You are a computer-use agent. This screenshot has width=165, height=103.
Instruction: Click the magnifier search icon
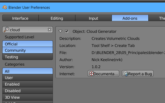[6, 30]
